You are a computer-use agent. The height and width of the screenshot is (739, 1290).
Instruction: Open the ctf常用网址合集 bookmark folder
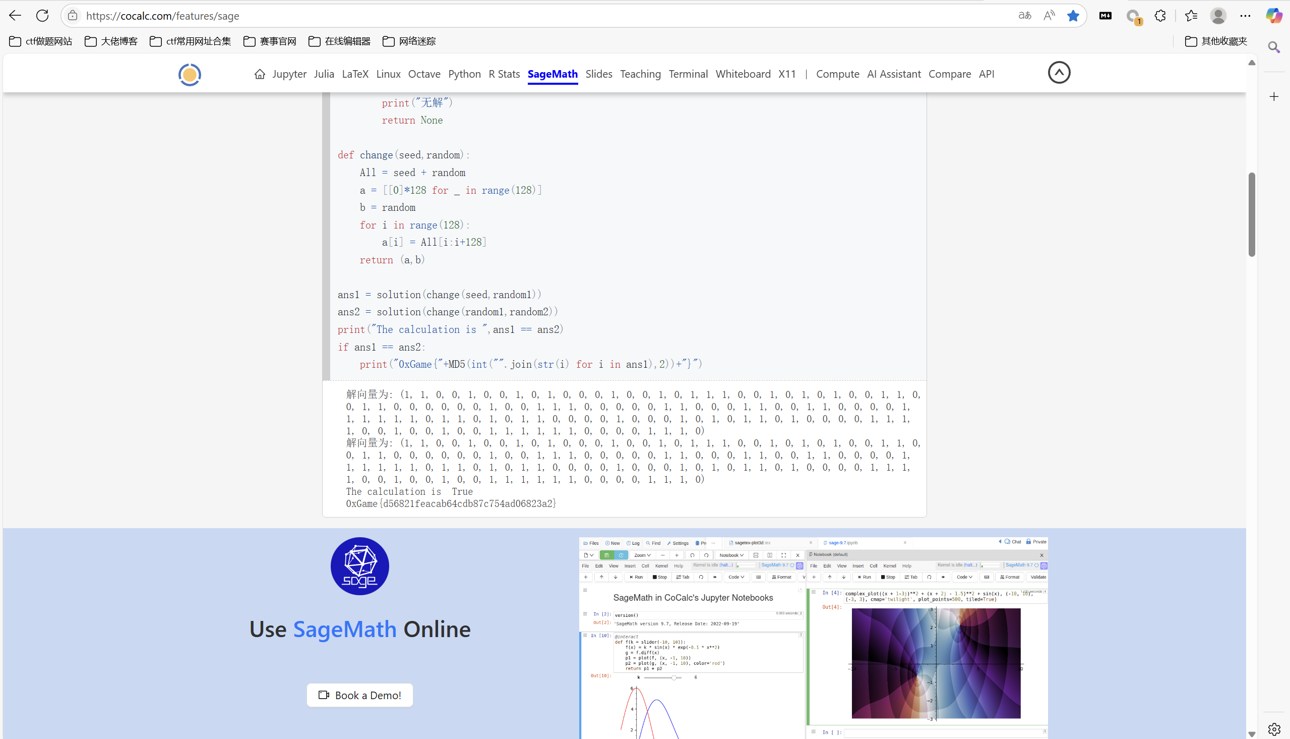click(x=190, y=41)
